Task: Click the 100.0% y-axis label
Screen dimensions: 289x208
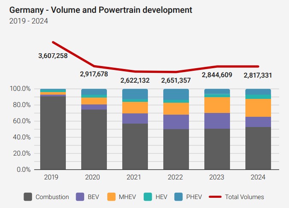Action: tap(20, 89)
